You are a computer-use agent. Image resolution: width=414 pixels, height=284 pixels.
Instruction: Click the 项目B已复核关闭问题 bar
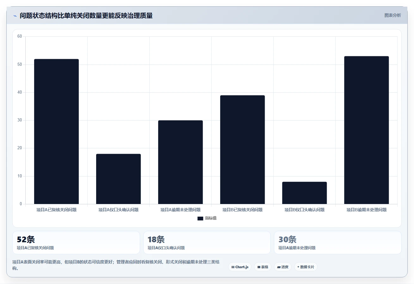[x=242, y=150]
